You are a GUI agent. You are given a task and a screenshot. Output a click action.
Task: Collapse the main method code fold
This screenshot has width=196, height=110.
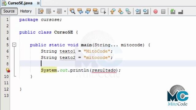click(14, 45)
